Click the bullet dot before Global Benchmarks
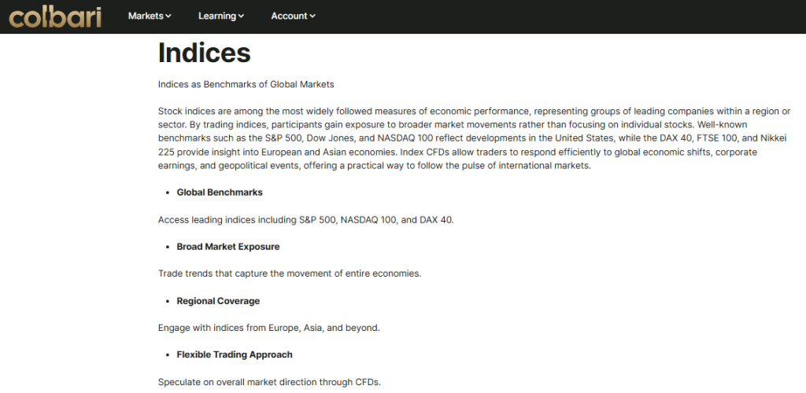The height and width of the screenshot is (393, 806). click(168, 193)
